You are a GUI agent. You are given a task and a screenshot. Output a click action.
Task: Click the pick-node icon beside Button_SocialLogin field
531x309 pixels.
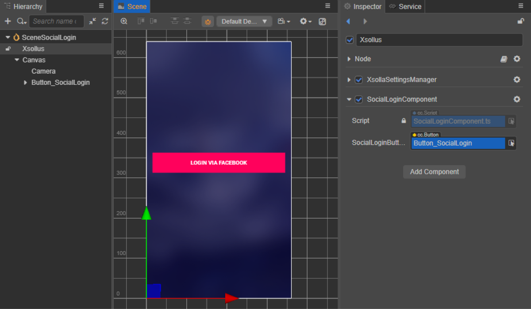[512, 143]
